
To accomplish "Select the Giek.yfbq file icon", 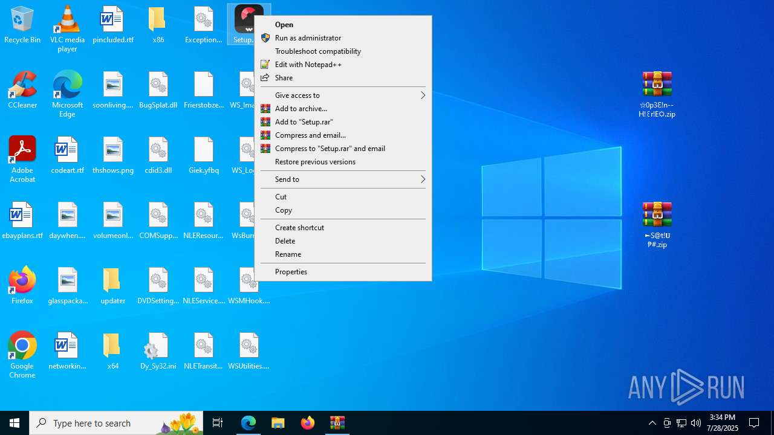I will click(x=204, y=155).
